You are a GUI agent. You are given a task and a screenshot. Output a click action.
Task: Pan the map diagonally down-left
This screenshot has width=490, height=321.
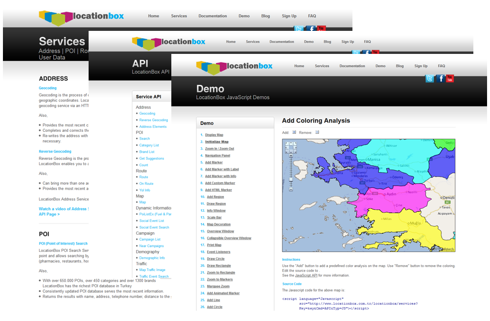coord(287,151)
